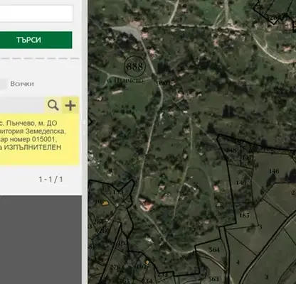Click the 1 - 1 / 1 pagination text
The image size is (296, 284).
coord(51,180)
